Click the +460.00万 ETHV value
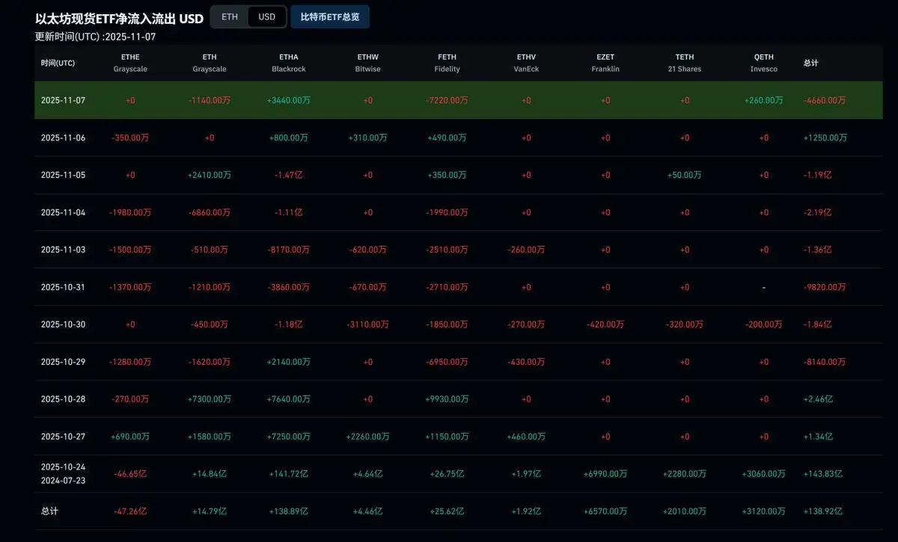 tap(526, 437)
